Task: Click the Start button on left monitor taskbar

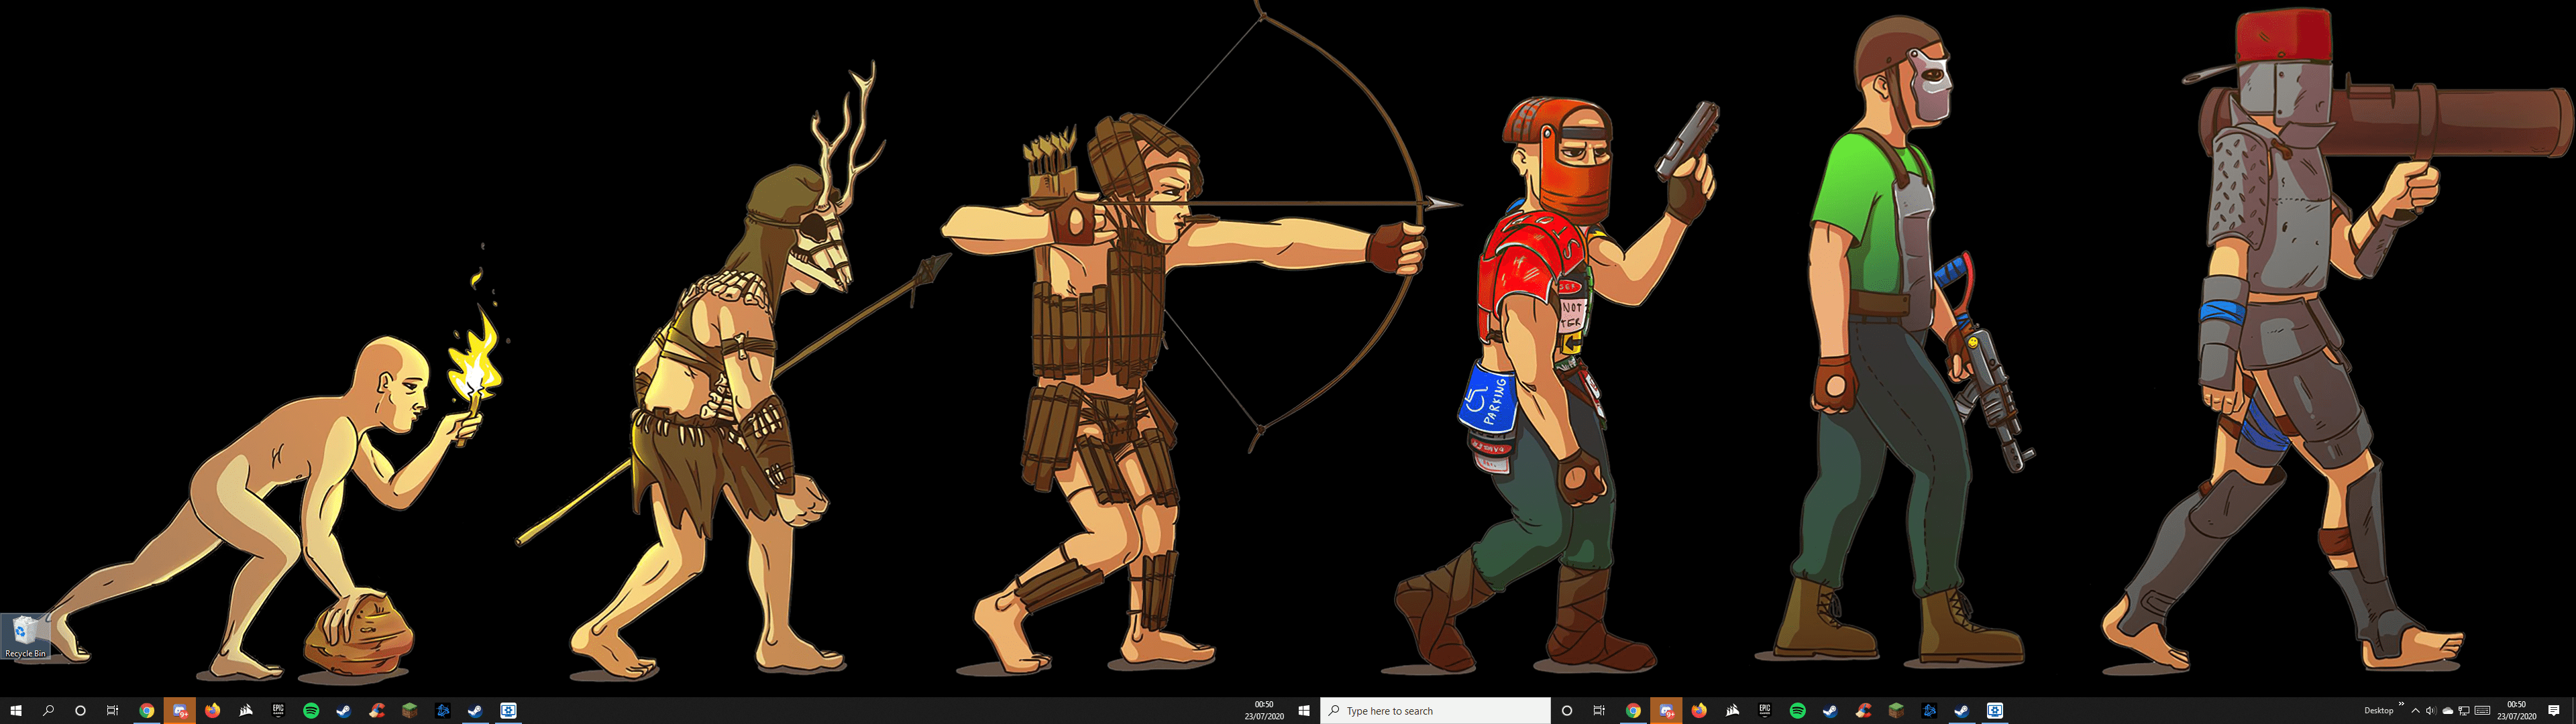Action: pos(15,711)
